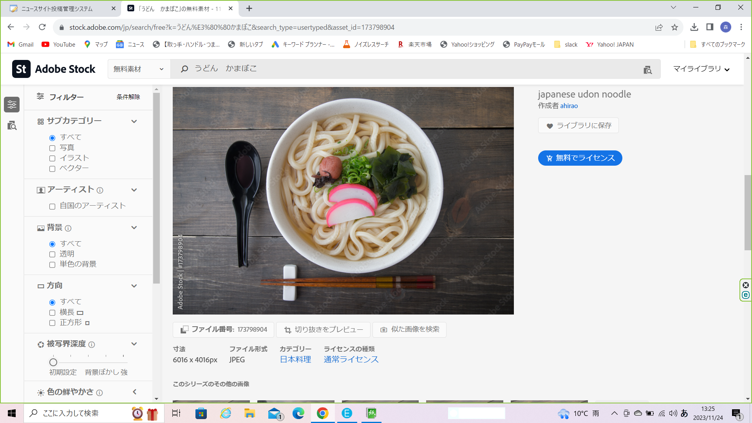
Task: Open 通常ライセンス link
Action: point(351,360)
